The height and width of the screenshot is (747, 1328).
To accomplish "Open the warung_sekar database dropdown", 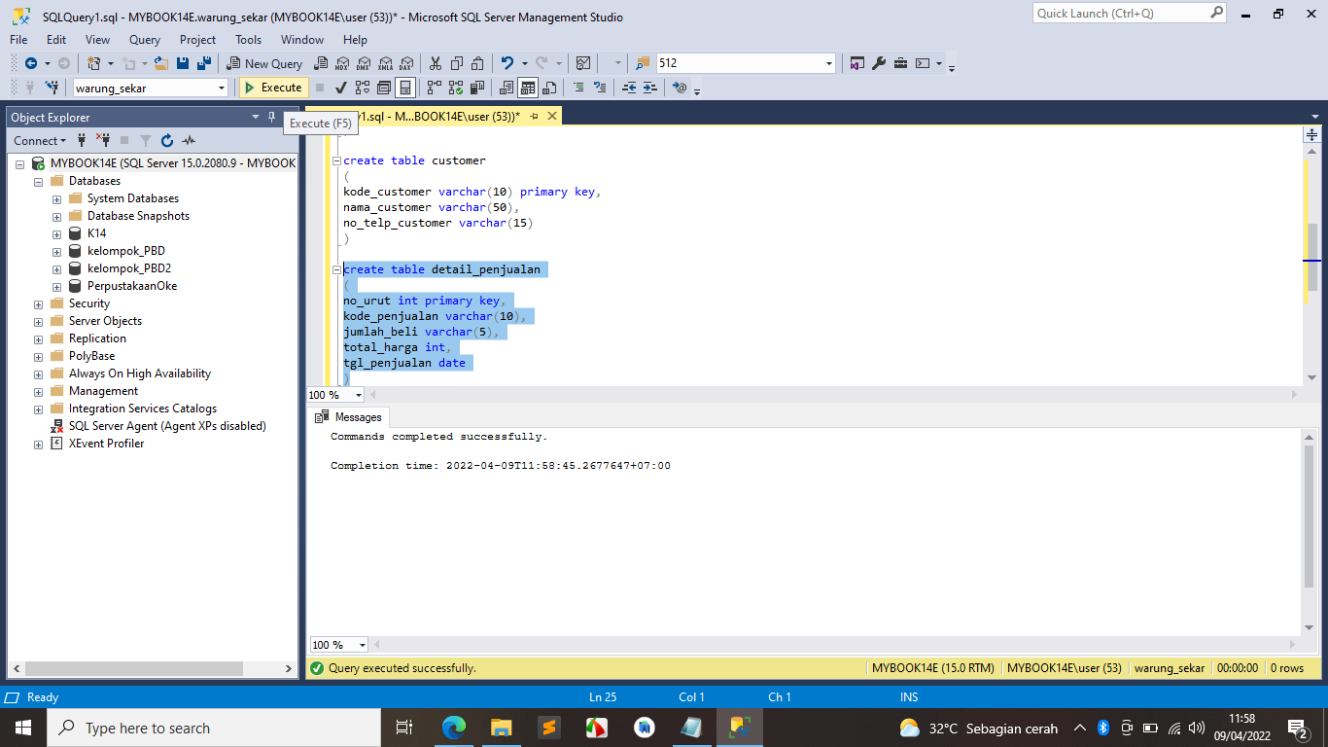I will click(x=222, y=88).
